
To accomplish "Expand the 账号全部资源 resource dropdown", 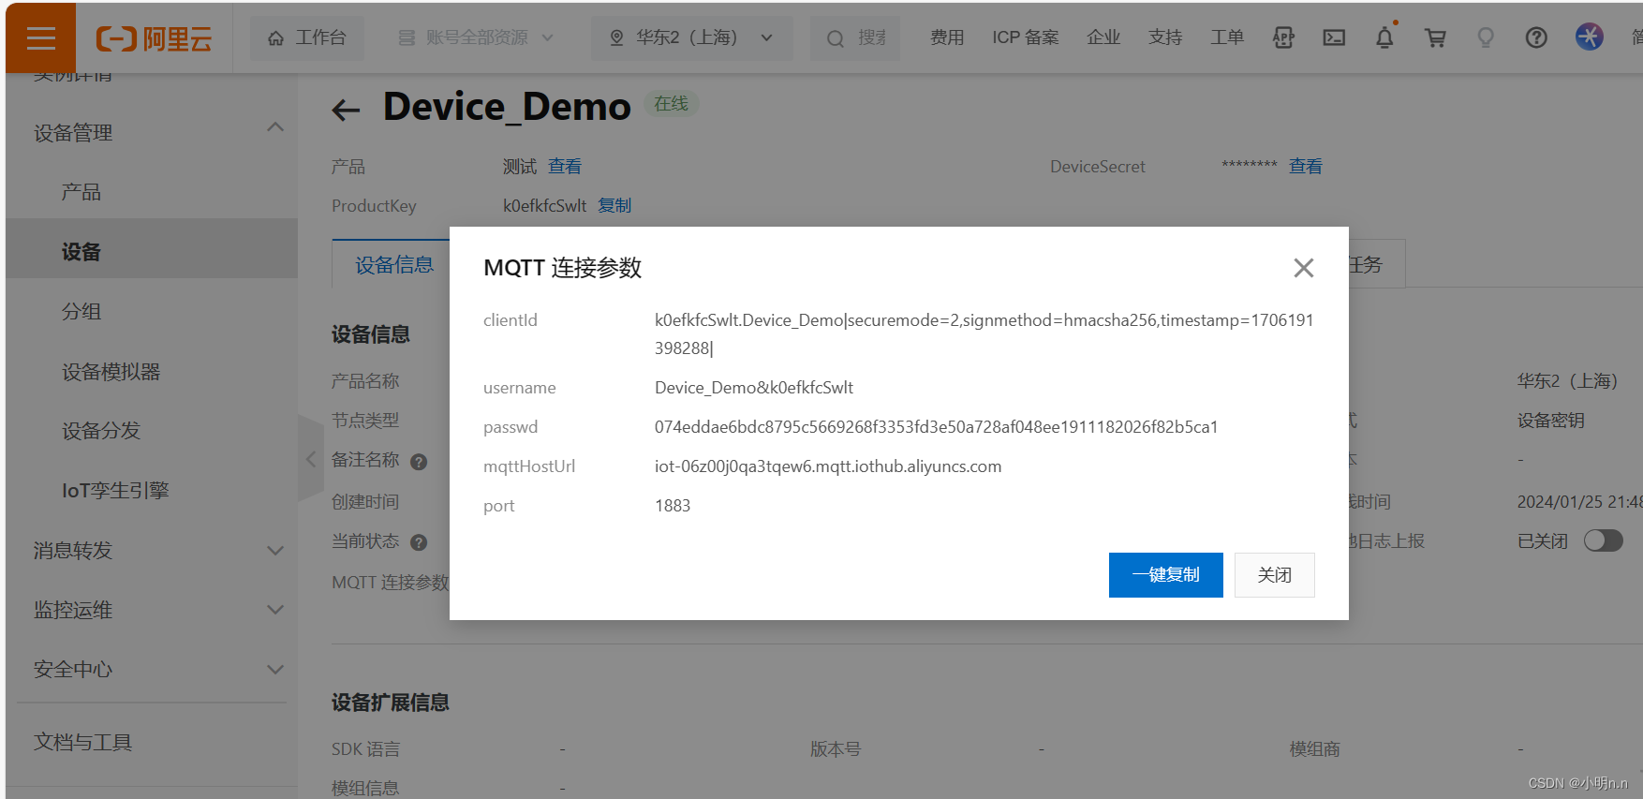I will 476,37.
